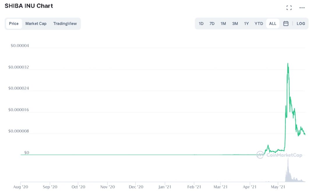Click the Aug '20 date label
The image size is (311, 192).
[x=21, y=187]
